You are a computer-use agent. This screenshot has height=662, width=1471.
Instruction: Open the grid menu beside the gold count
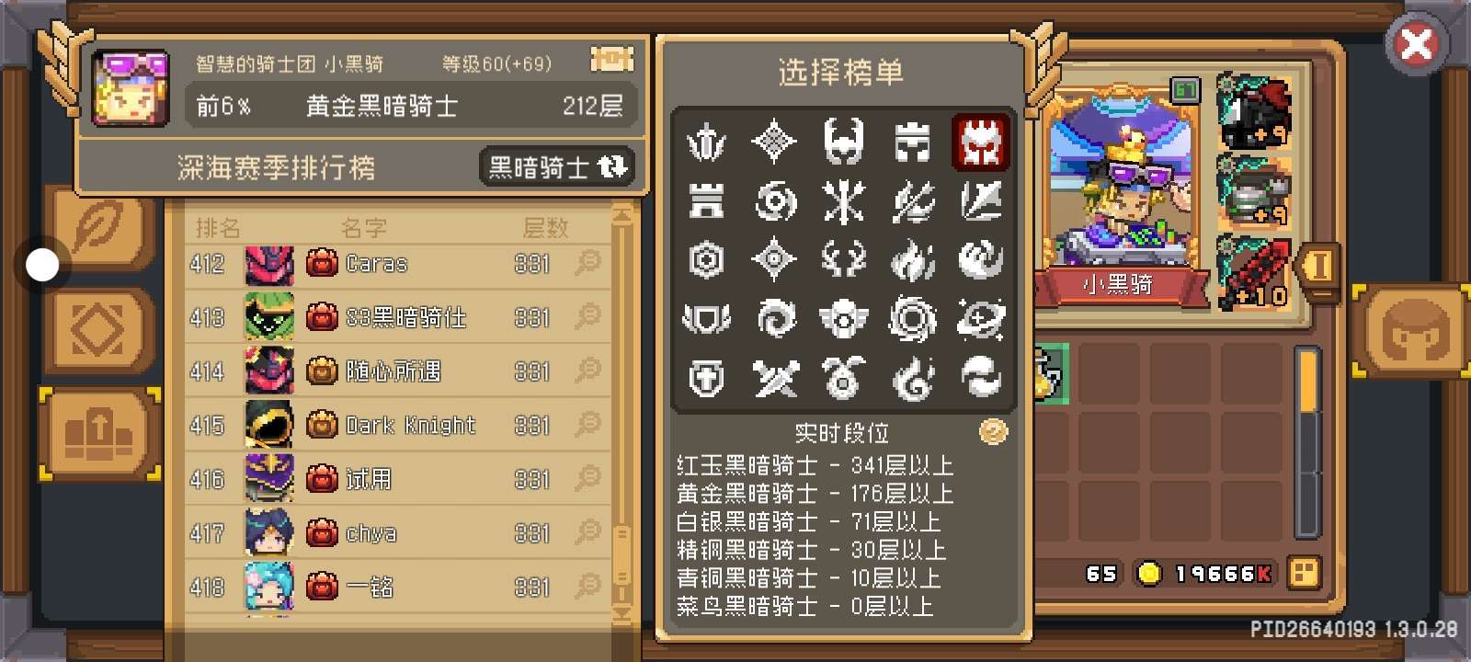pyautogui.click(x=1304, y=573)
